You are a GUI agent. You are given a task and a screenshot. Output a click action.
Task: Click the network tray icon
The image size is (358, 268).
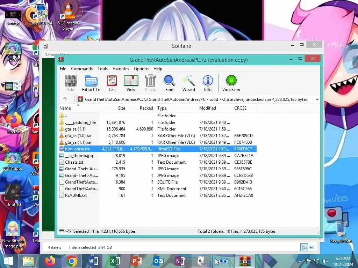(x=317, y=261)
